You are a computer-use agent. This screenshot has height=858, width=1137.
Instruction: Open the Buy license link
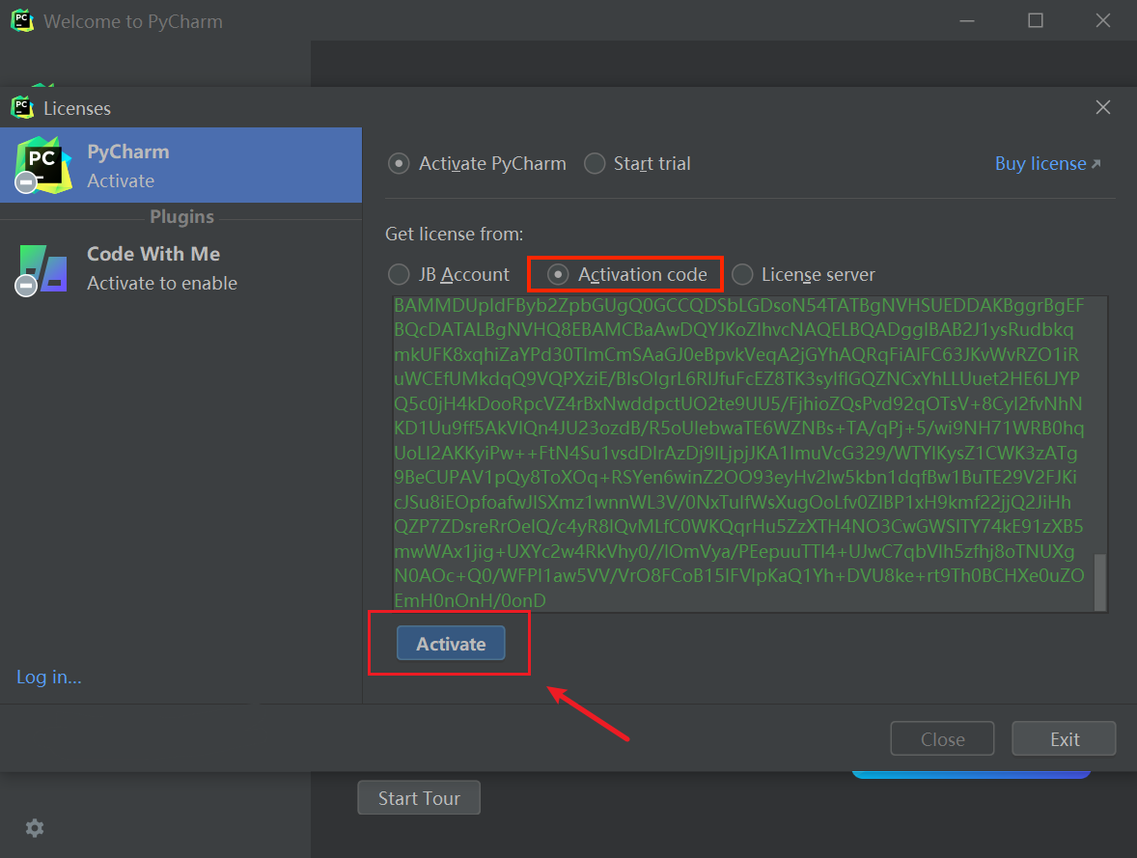tap(1047, 163)
